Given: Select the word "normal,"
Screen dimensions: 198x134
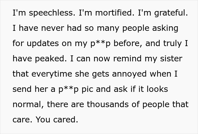Looking at the screenshot, I should click(x=28, y=105).
